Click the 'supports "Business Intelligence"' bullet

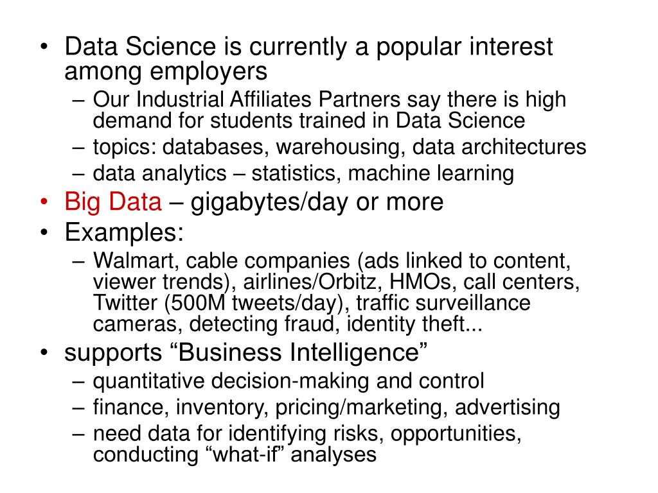point(246,352)
